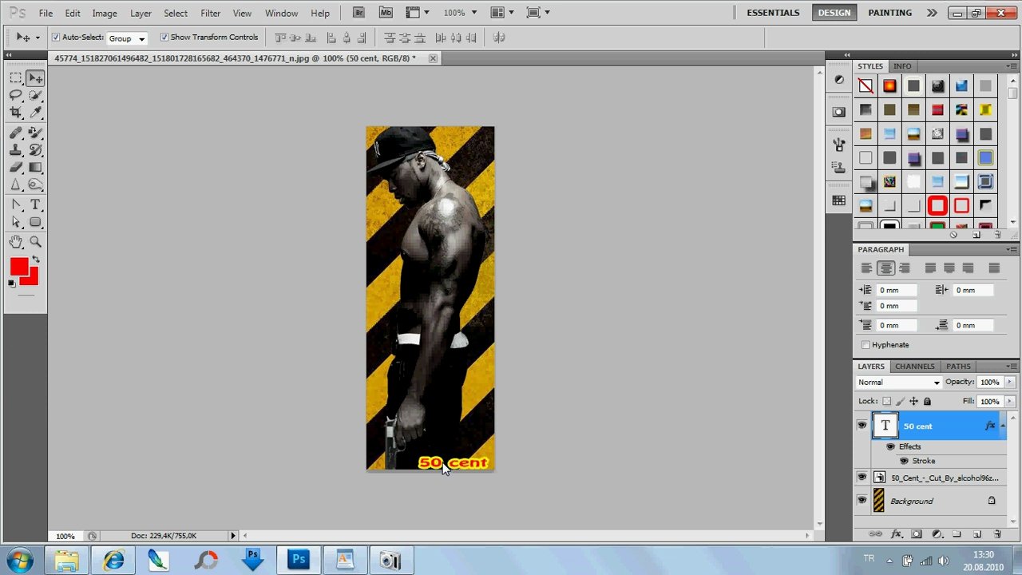
Task: Select the Rounded Rectangle shape tool
Action: 35,223
